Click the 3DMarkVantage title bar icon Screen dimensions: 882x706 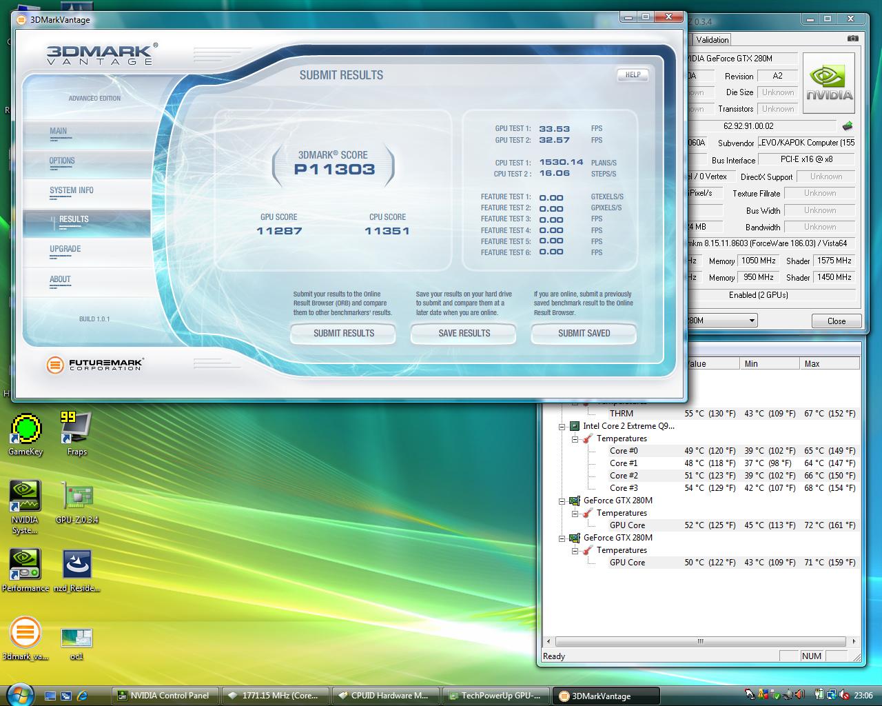pos(21,19)
